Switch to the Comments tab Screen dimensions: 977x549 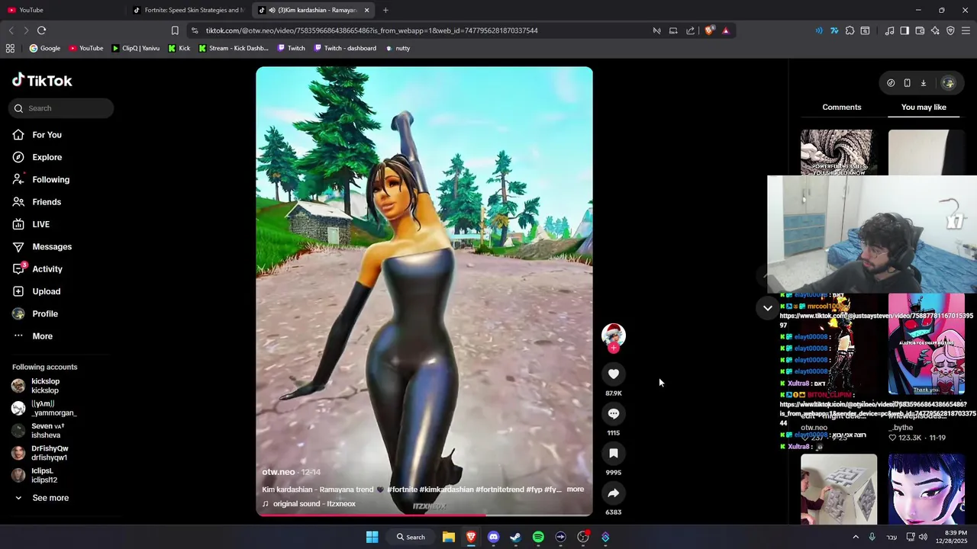pos(842,108)
